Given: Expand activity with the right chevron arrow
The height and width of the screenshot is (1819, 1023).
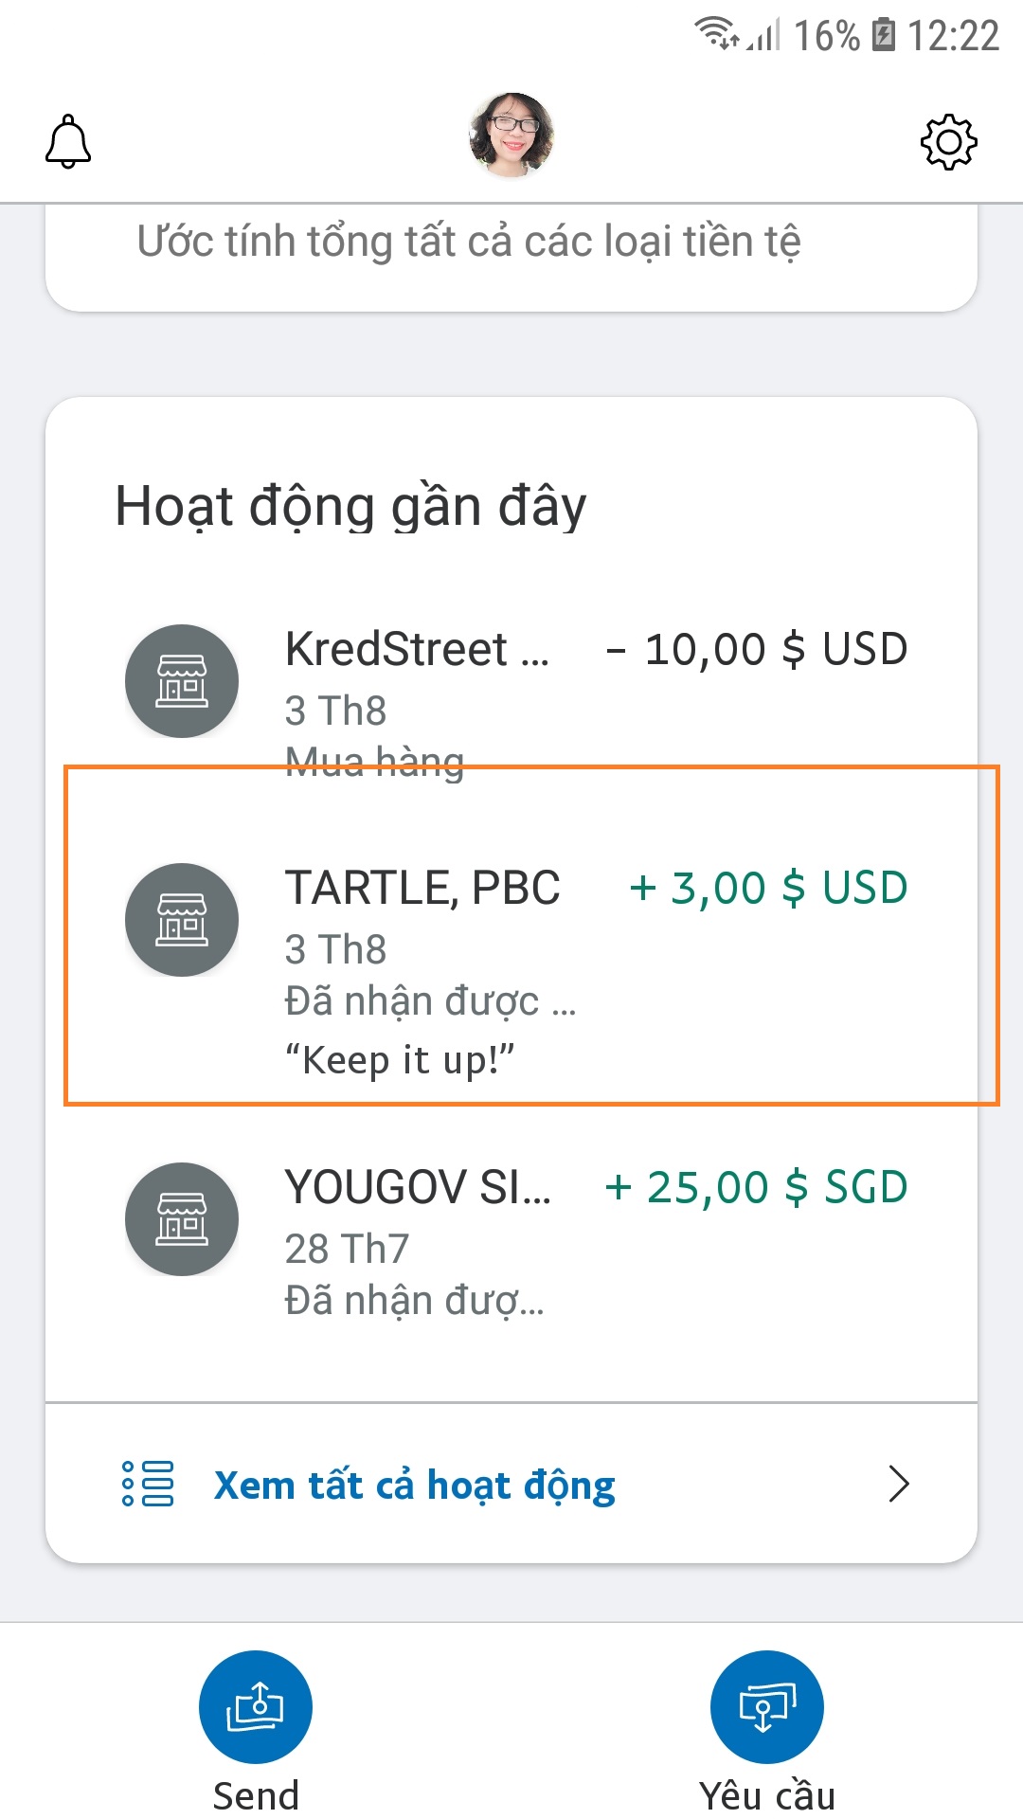Looking at the screenshot, I should [x=898, y=1484].
